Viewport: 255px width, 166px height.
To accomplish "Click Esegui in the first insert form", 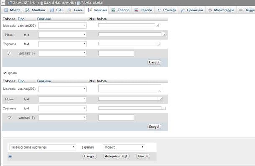I will coord(154,62).
